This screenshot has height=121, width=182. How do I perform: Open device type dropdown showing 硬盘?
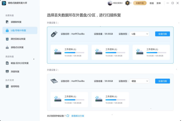point(139,81)
